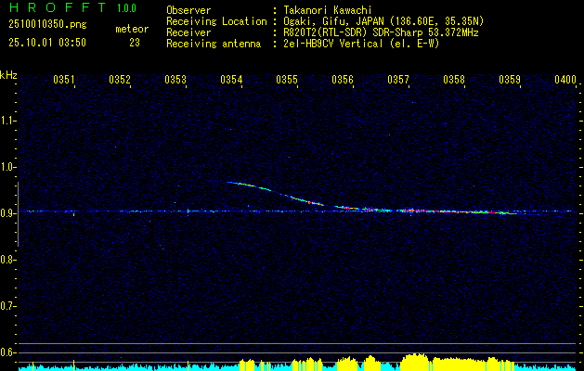Click the meteor count value 23
The height and width of the screenshot is (371, 584).
coord(135,43)
